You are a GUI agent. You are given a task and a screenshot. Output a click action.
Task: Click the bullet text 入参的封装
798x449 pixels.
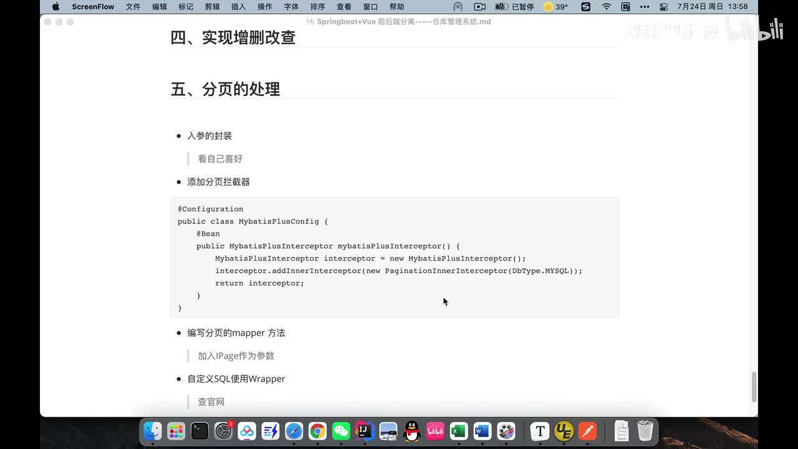pos(209,135)
